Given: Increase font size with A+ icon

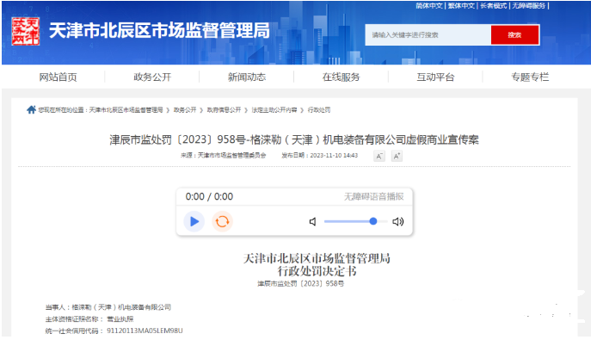Looking at the screenshot, I should pos(397,156).
